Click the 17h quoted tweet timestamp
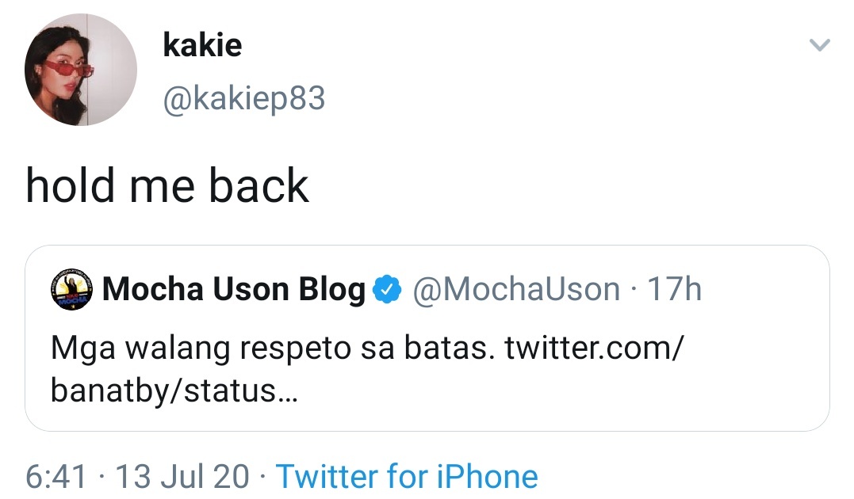 click(x=675, y=290)
